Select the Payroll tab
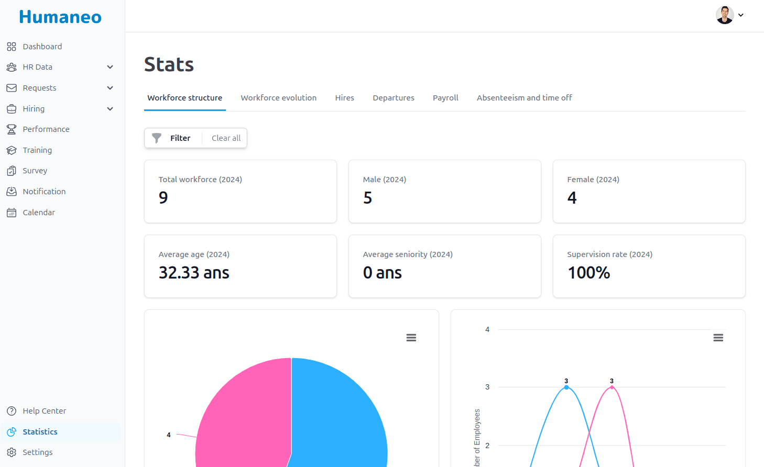Image resolution: width=764 pixels, height=467 pixels. click(445, 98)
